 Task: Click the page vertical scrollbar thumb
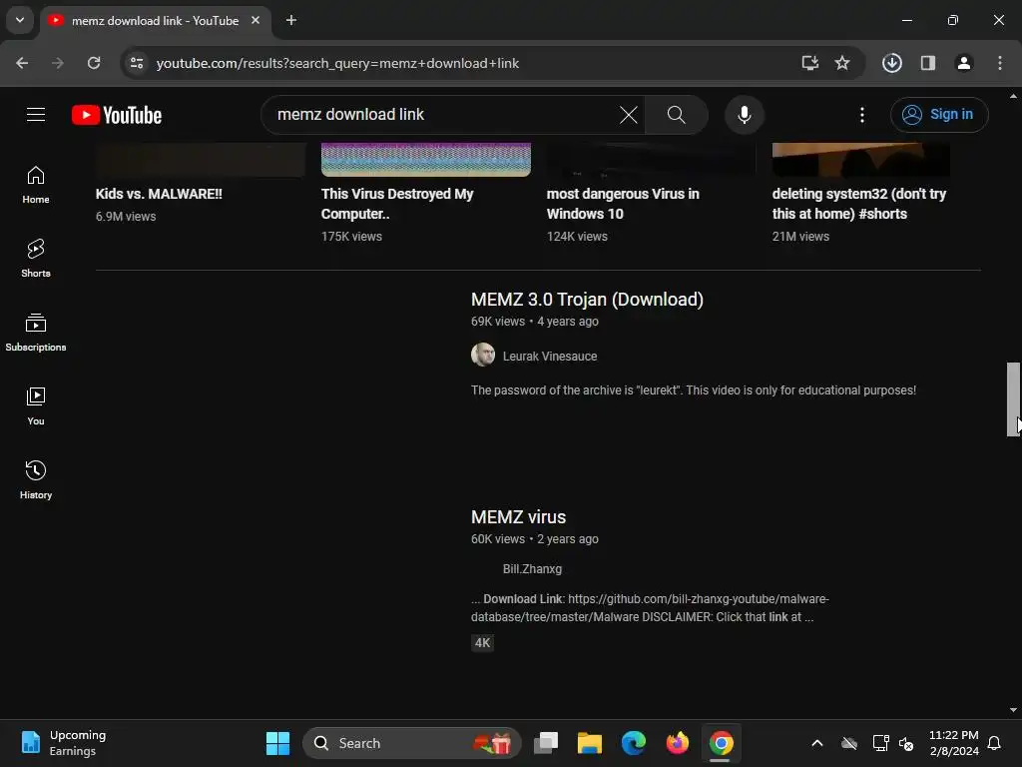pos(1013,399)
